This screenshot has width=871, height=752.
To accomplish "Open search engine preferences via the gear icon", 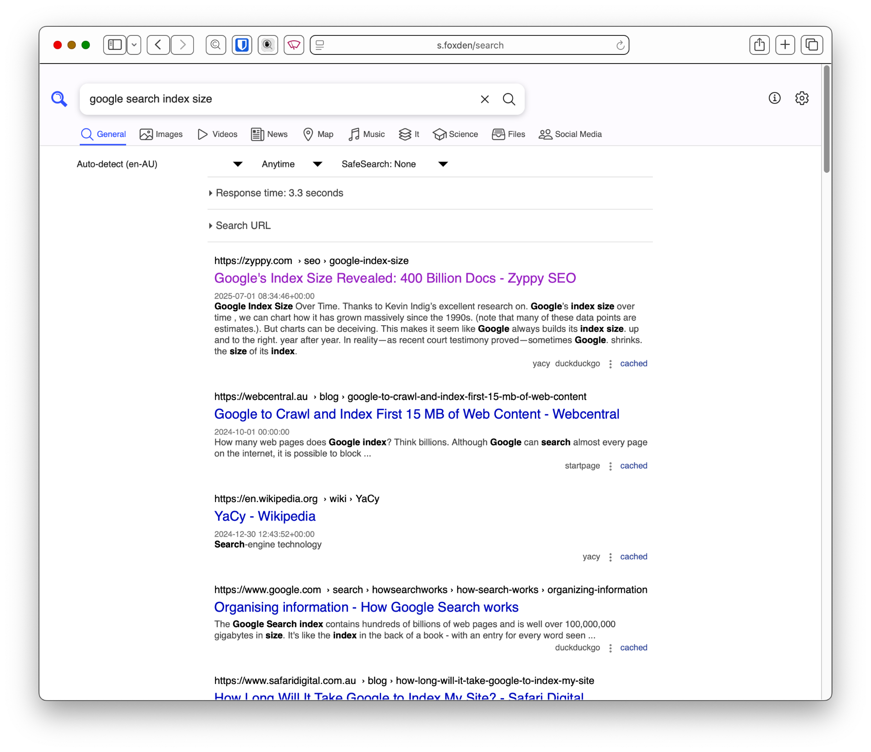I will [x=802, y=98].
